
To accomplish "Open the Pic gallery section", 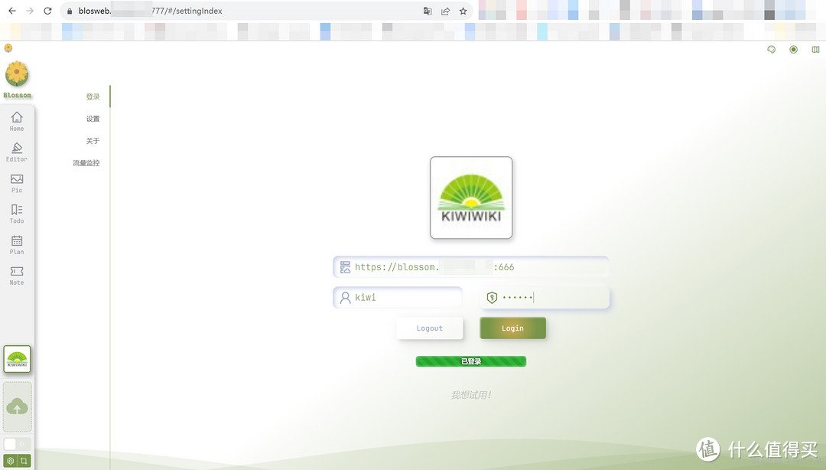I will pos(17,183).
